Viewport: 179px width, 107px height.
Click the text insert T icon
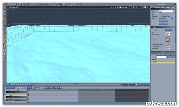pyautogui.click(x=37, y=4)
